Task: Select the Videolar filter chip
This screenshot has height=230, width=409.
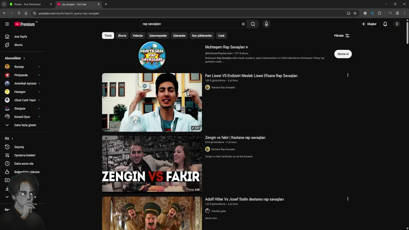Action: click(x=138, y=36)
